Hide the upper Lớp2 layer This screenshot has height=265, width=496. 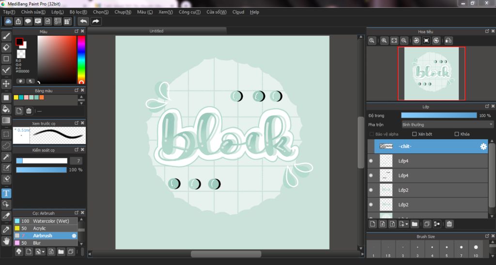(x=371, y=190)
